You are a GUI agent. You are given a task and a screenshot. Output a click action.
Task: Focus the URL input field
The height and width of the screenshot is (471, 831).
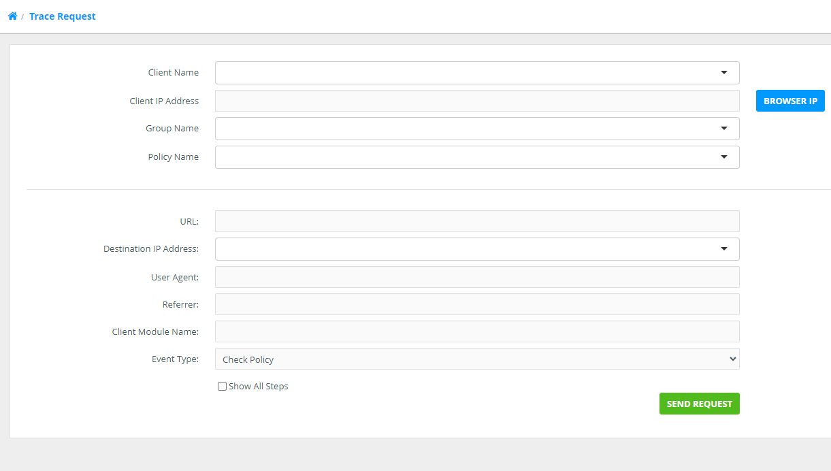click(x=476, y=221)
